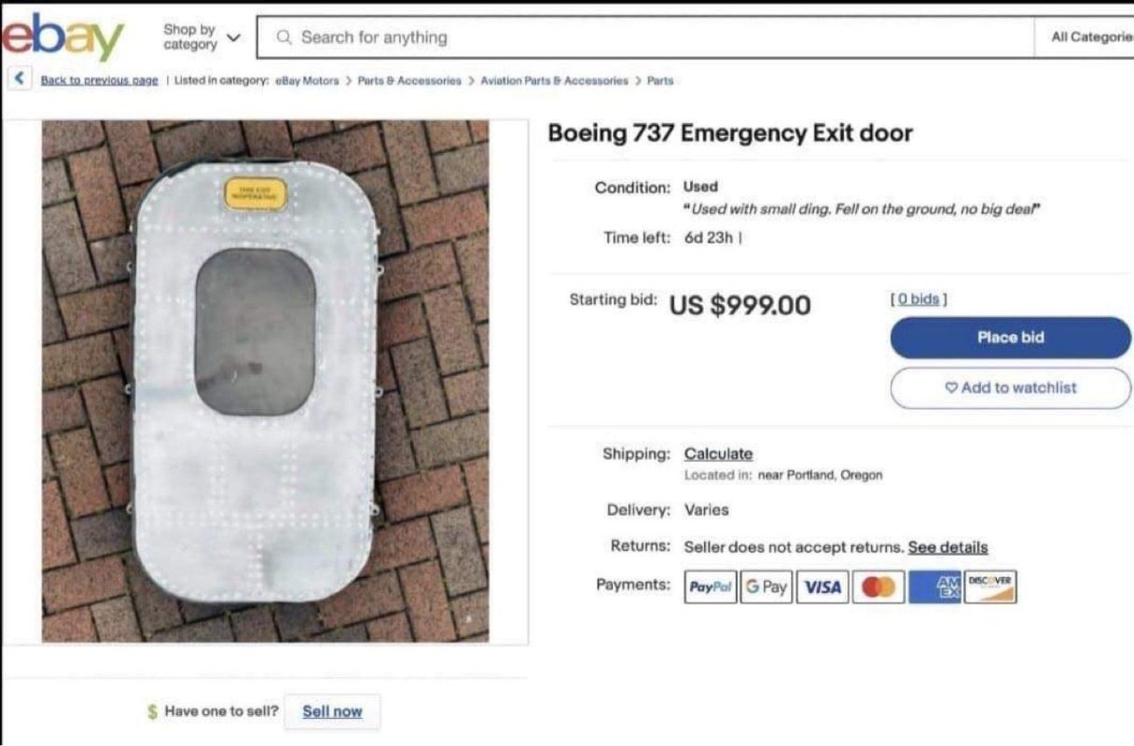
Task: Click the emergency exit door photo
Action: pos(265,380)
